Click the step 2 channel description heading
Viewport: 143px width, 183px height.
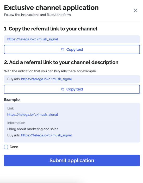pyautogui.click(x=61, y=62)
